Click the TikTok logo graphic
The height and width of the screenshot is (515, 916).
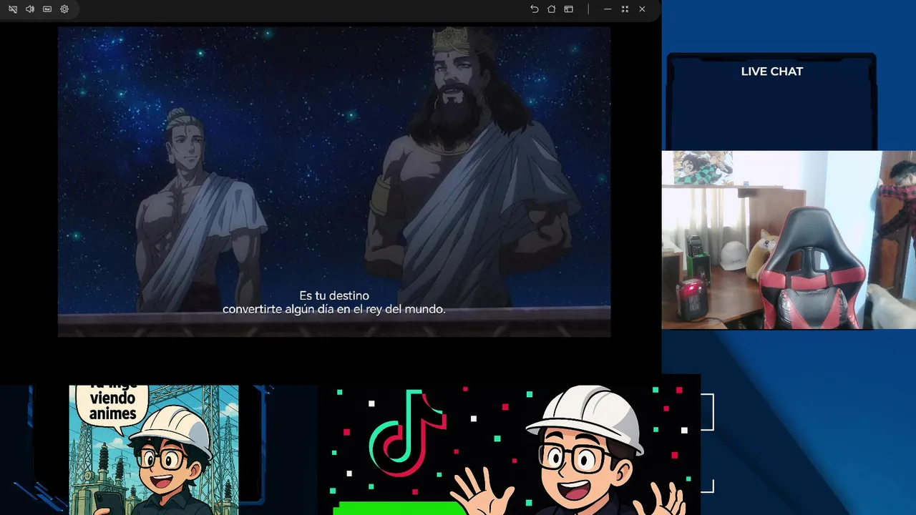coord(407,433)
